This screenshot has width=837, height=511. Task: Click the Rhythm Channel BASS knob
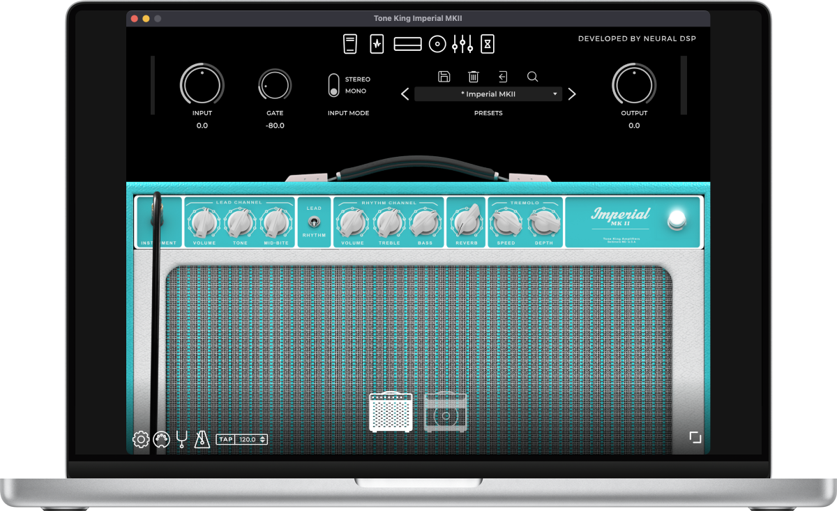(x=425, y=222)
